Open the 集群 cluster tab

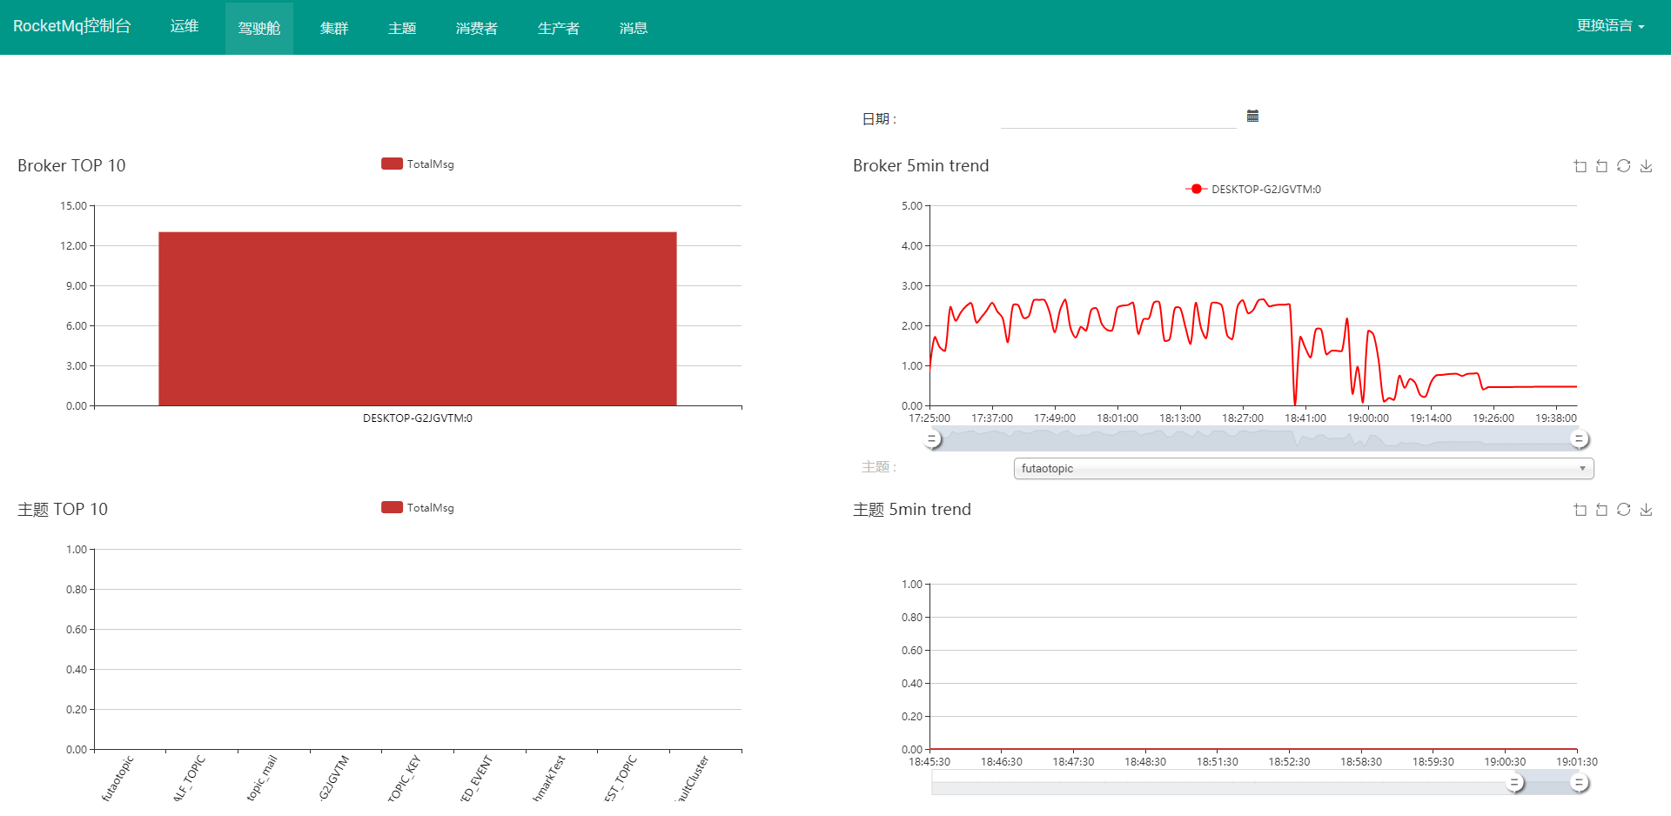[x=334, y=28]
